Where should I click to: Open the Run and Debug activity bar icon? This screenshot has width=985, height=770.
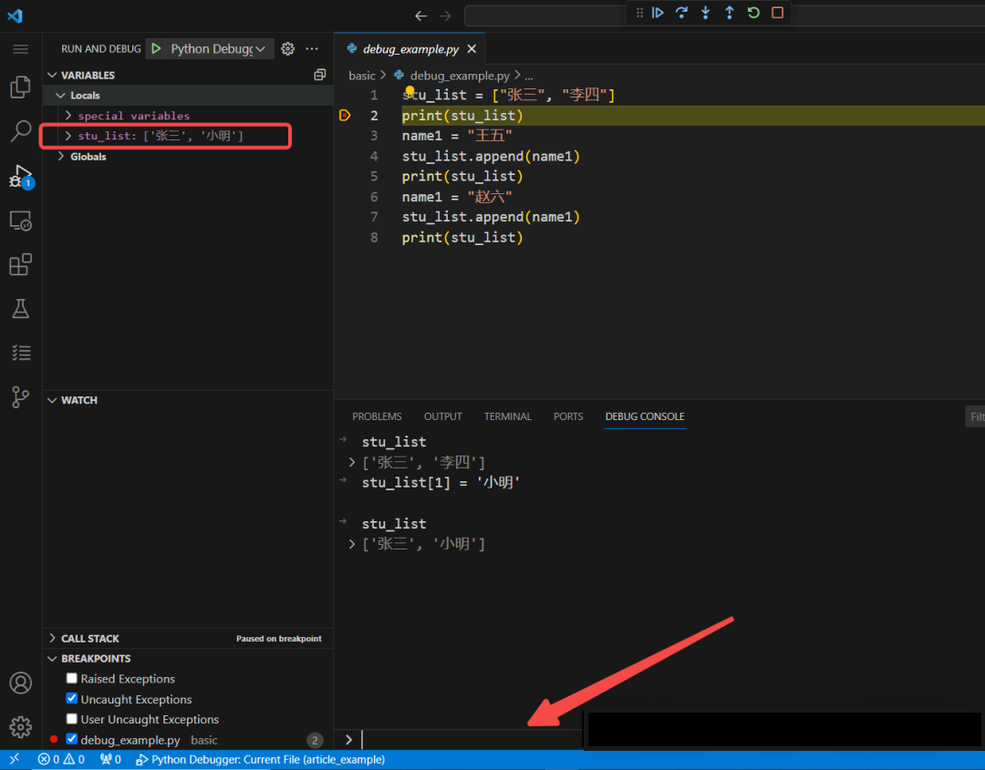[20, 175]
